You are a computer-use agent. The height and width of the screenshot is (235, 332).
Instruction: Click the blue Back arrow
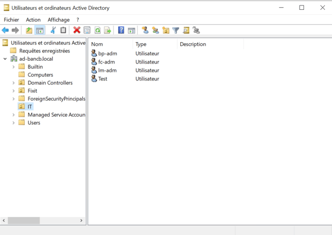(x=5, y=30)
